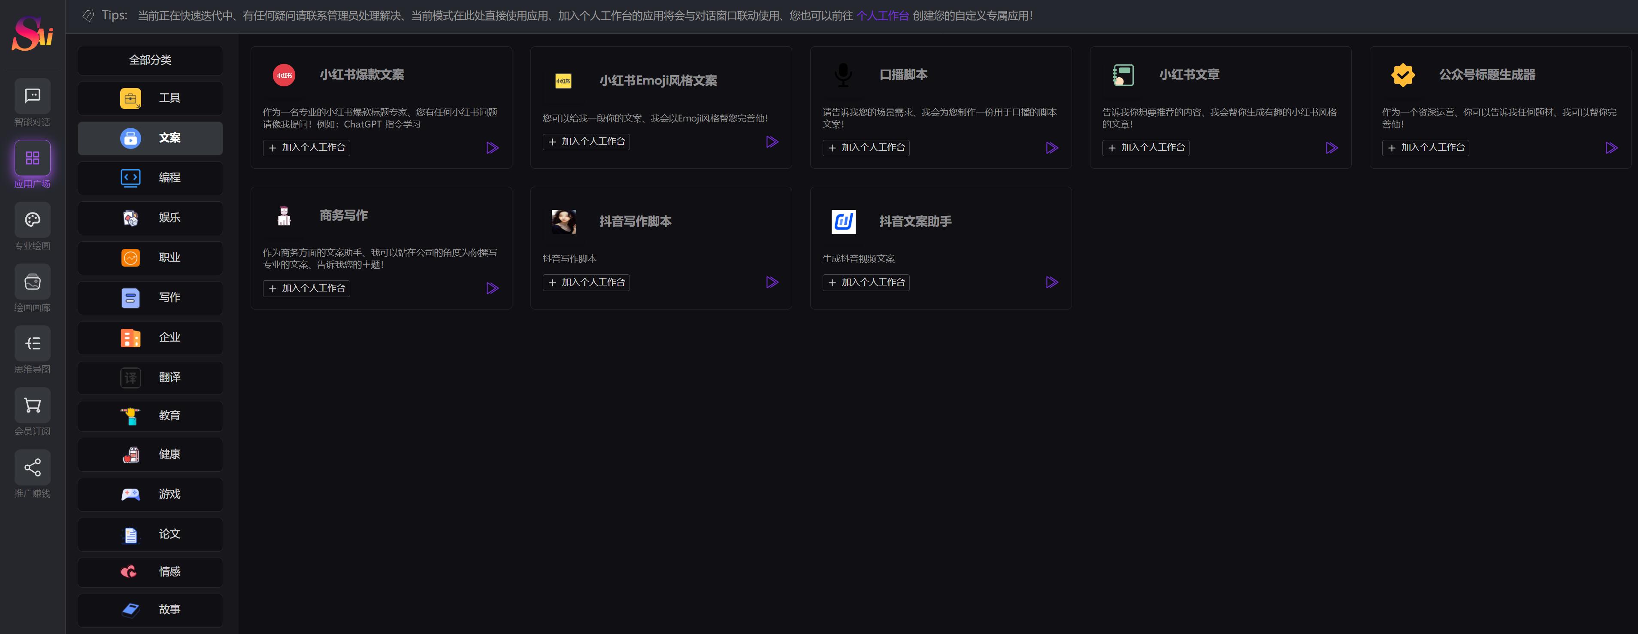Run 抖音写作脚本 with its play arrow
1638x634 pixels.
pyautogui.click(x=772, y=282)
